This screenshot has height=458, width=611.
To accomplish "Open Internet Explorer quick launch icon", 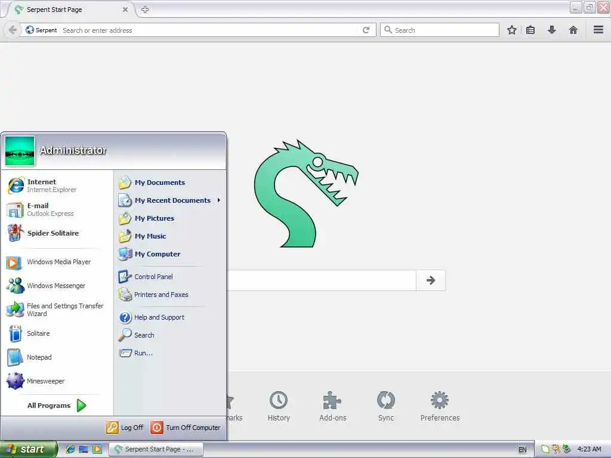I will pos(70,449).
